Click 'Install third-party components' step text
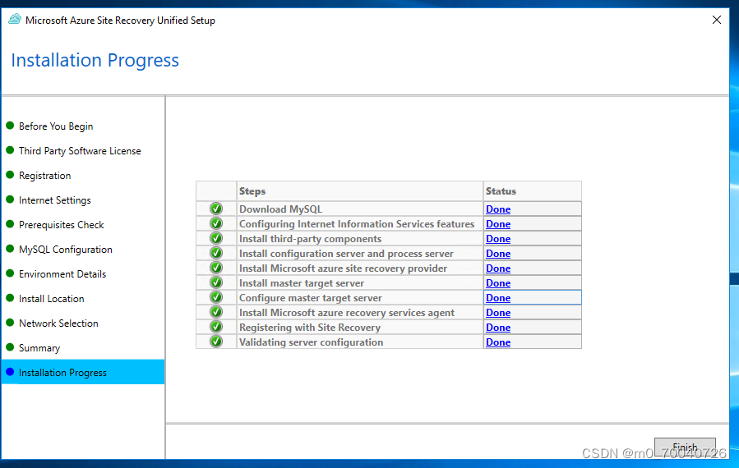This screenshot has height=468, width=739. point(310,239)
